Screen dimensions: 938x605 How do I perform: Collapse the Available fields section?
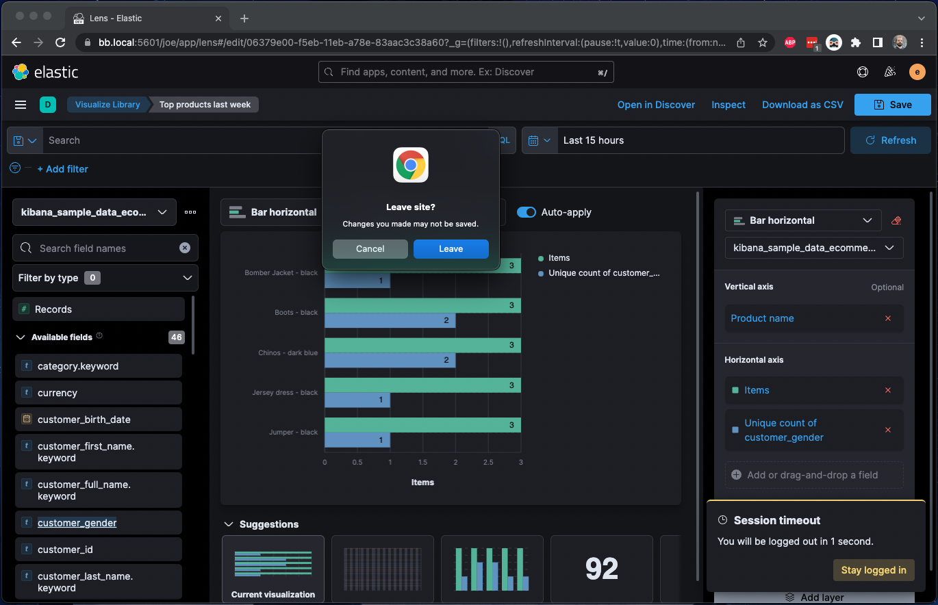19,337
